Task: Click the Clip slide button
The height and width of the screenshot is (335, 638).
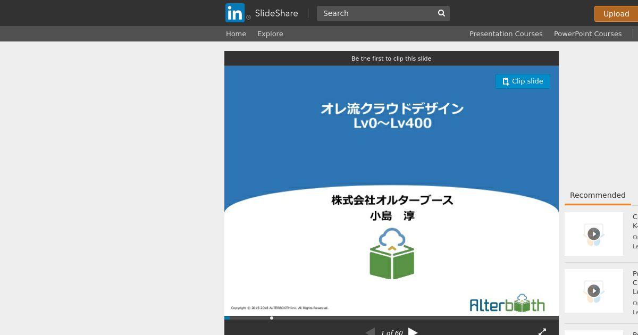Action: [x=523, y=81]
